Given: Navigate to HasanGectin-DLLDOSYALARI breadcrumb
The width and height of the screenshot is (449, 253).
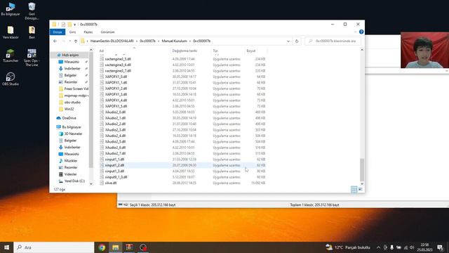Looking at the screenshot, I should [x=112, y=41].
